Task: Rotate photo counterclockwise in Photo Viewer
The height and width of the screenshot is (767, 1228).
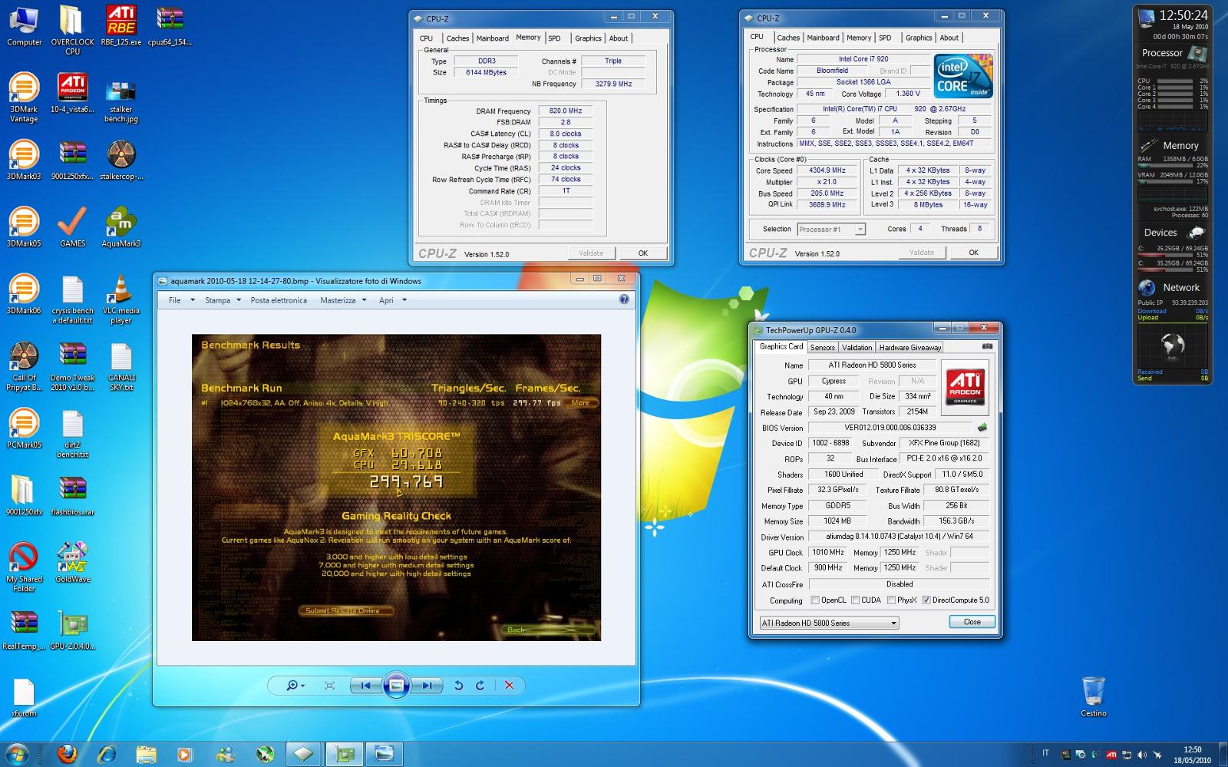Action: point(458,686)
